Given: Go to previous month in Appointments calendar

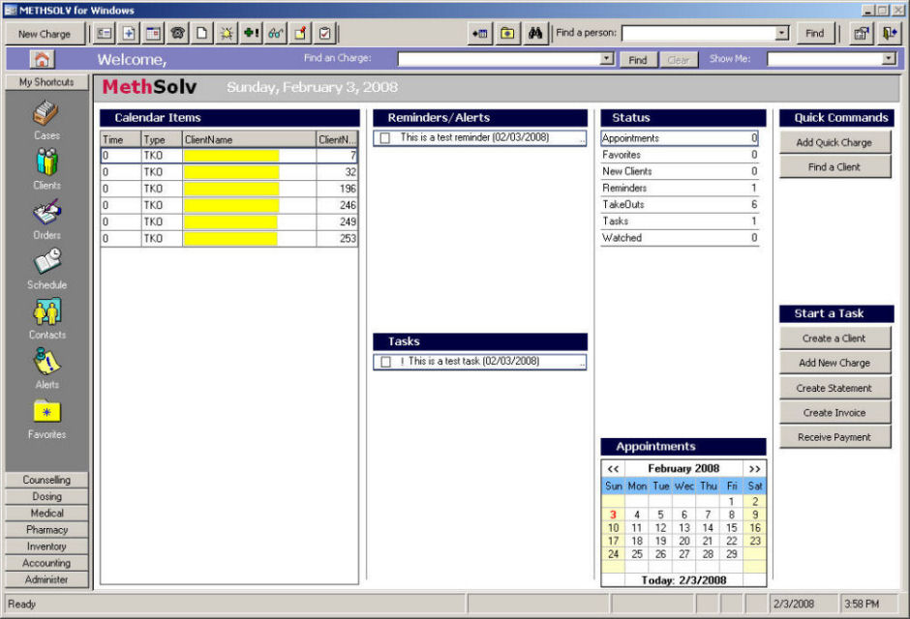Looking at the screenshot, I should click(613, 468).
